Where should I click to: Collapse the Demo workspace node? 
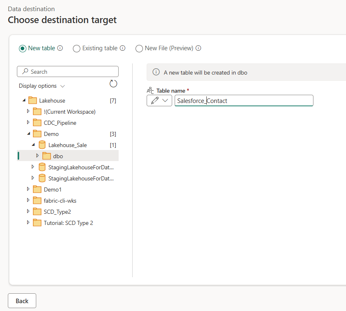pos(29,134)
